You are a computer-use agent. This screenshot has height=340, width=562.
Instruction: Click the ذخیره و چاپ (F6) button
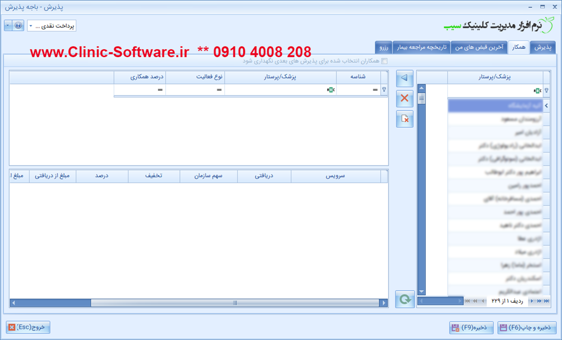[527, 328]
